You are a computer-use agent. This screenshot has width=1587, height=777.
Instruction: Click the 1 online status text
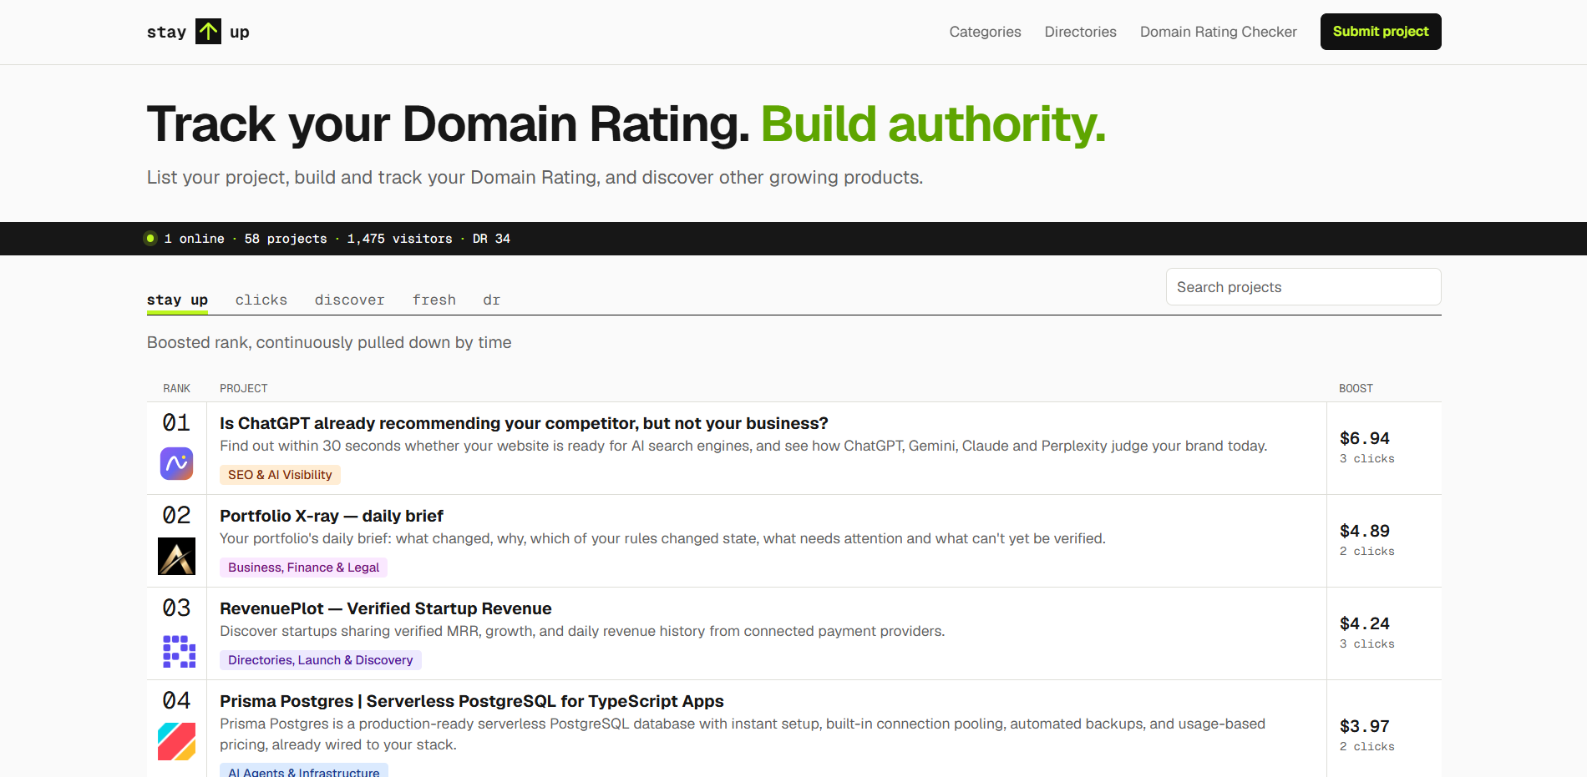[x=194, y=239]
